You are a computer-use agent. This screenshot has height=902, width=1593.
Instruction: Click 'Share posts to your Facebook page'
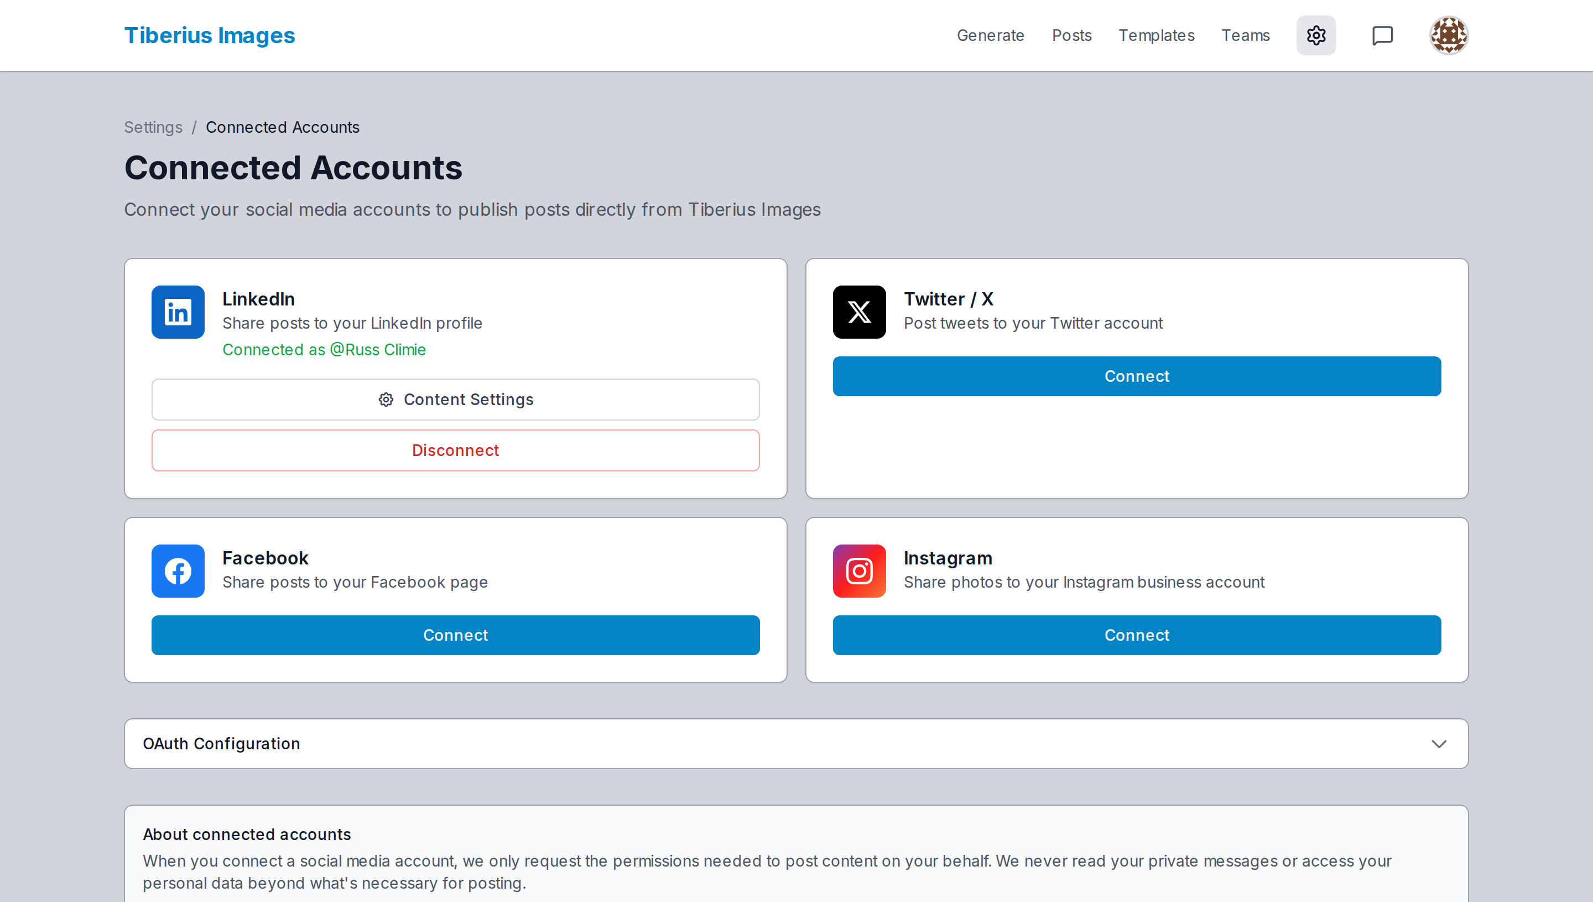tap(355, 582)
